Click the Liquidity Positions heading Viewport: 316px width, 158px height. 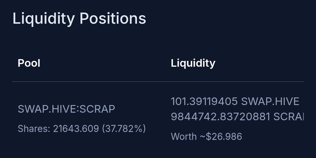click(79, 19)
